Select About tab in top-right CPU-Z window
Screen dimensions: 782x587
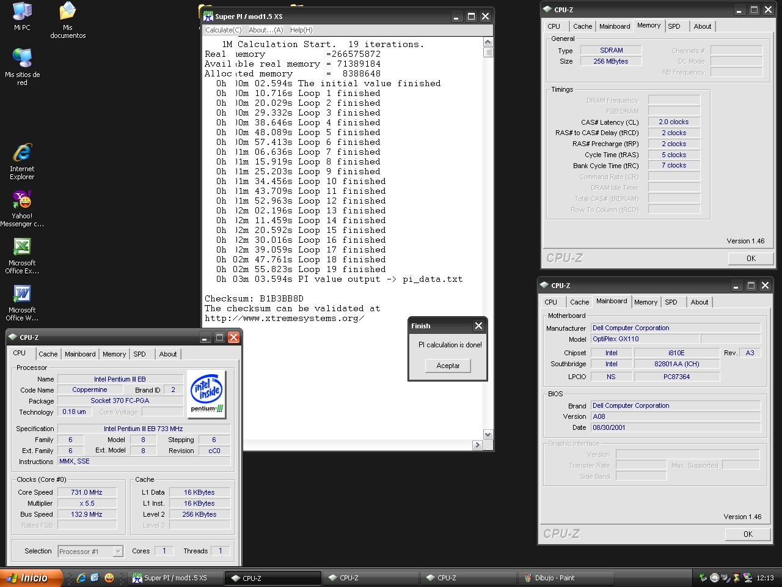click(703, 26)
